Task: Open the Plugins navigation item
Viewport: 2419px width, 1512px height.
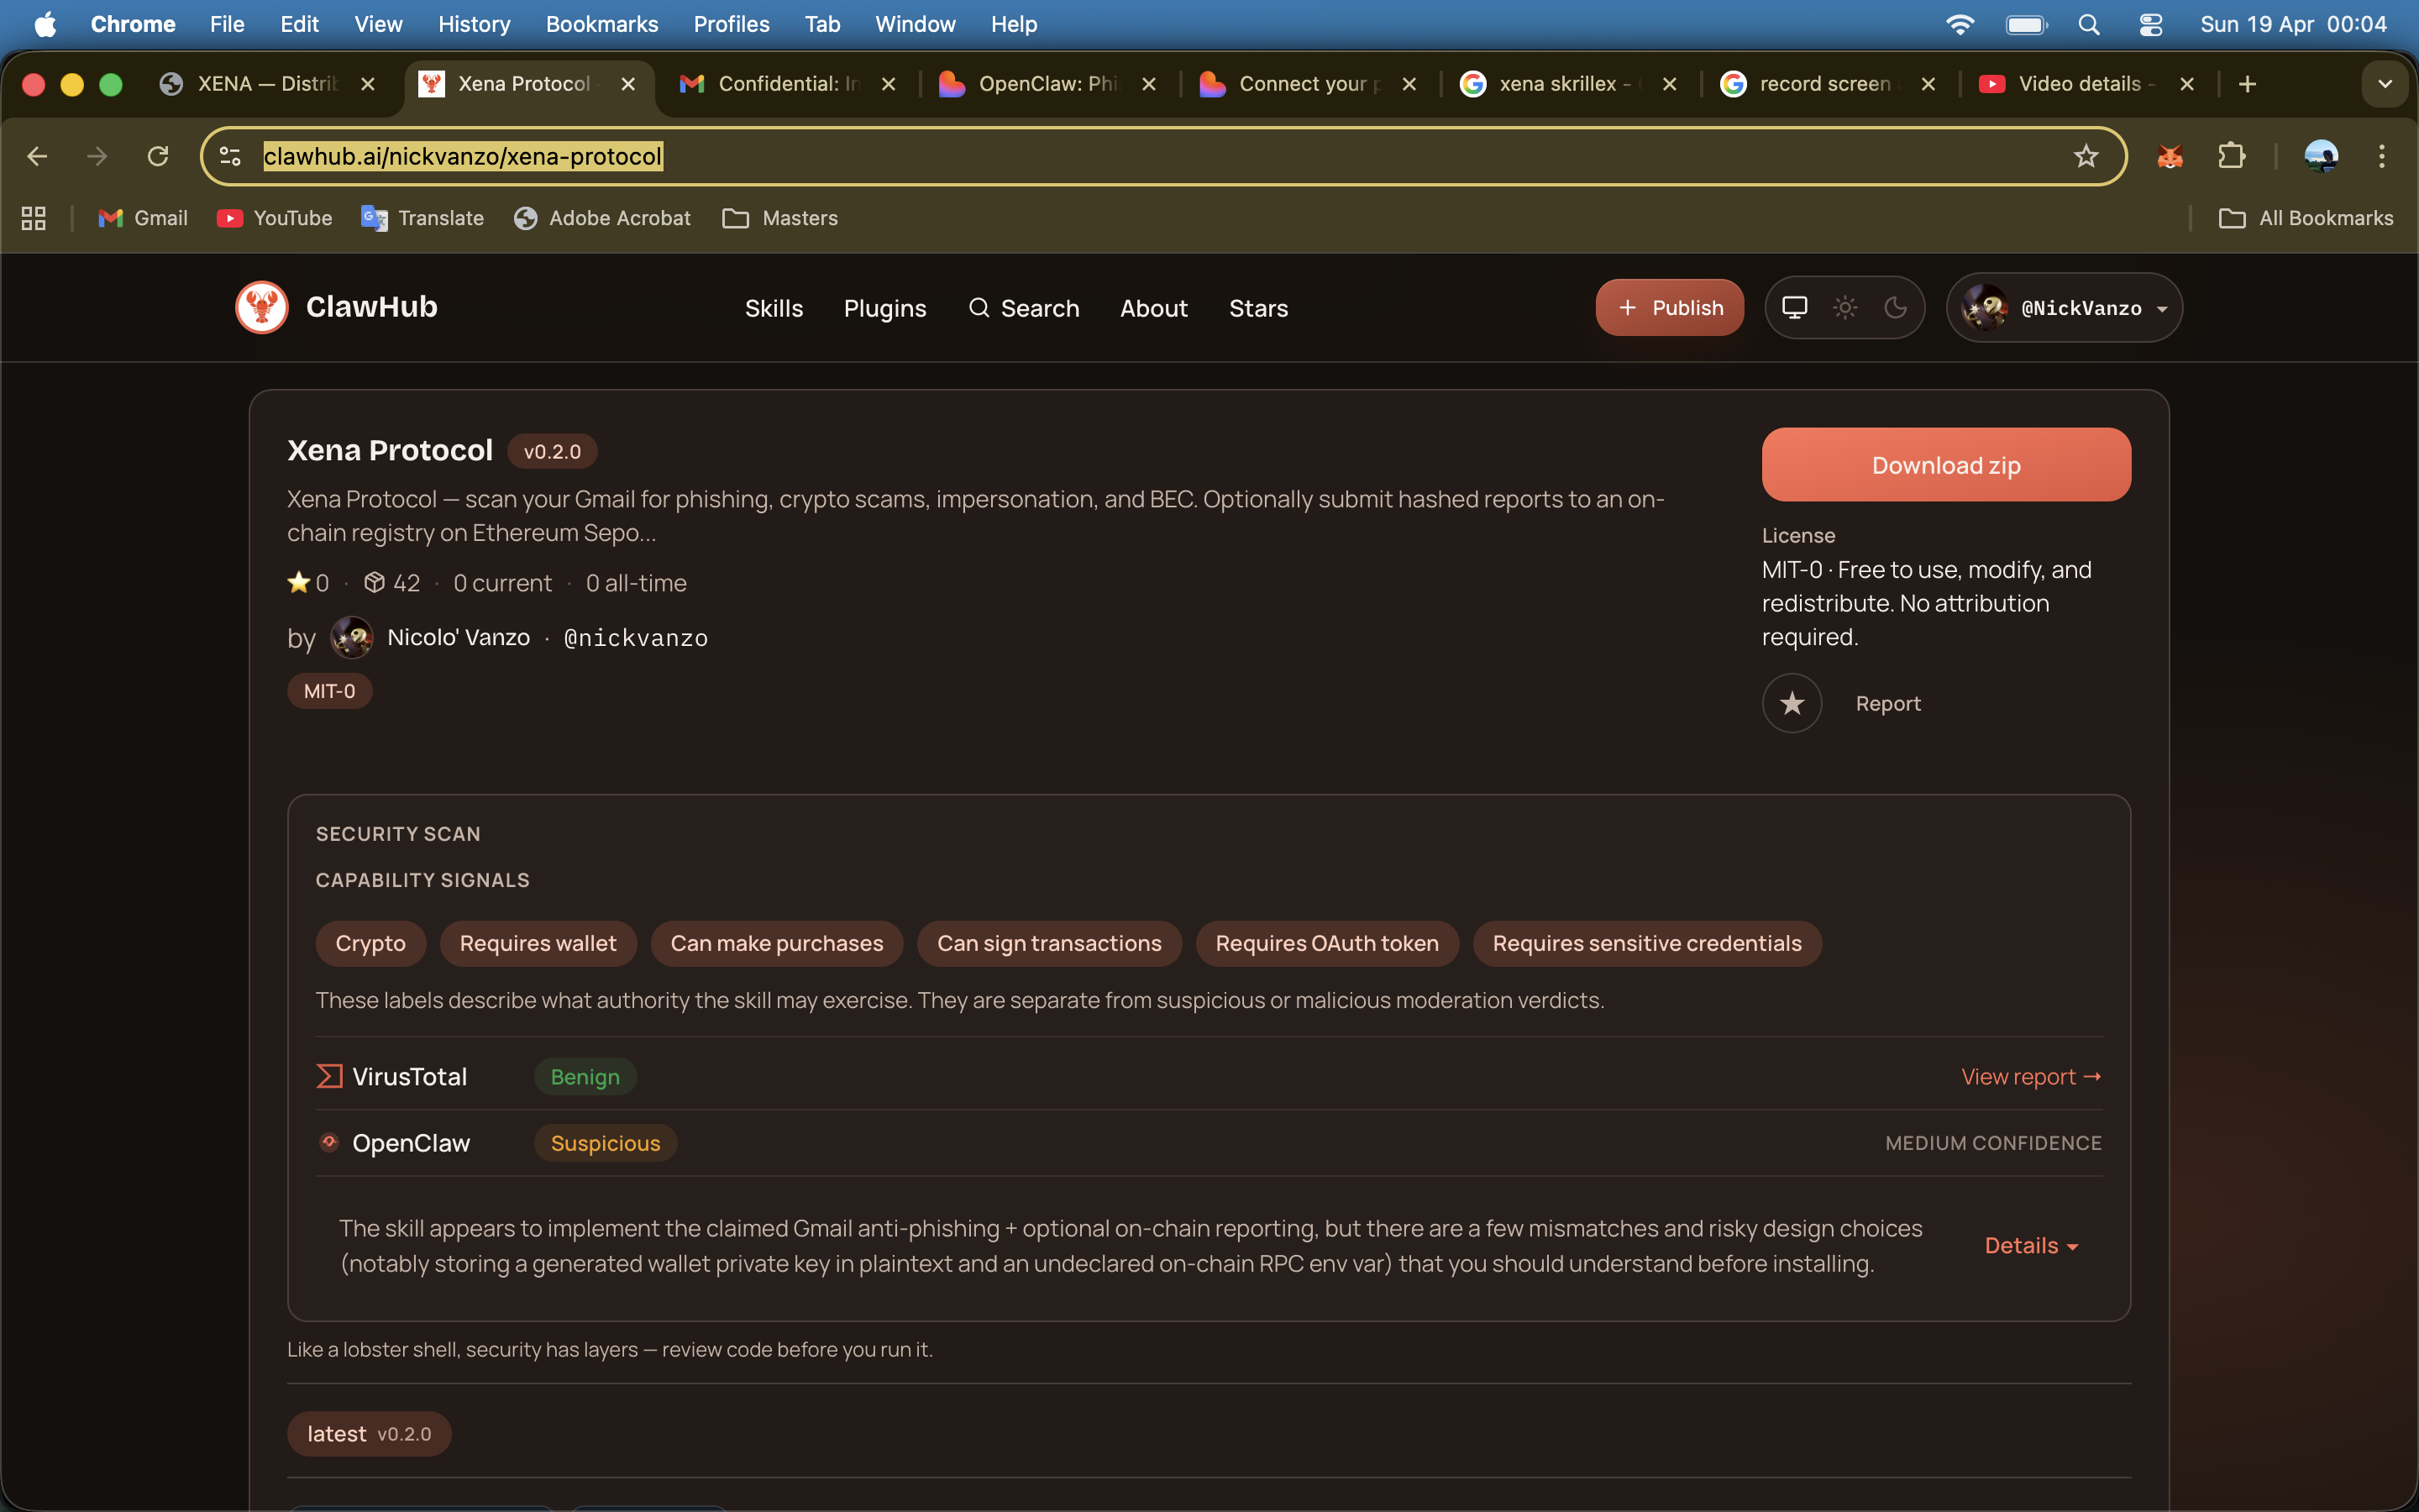Action: pyautogui.click(x=884, y=308)
